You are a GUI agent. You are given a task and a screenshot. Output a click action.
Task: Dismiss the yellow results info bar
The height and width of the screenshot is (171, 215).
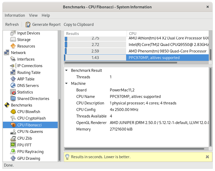click(207, 157)
